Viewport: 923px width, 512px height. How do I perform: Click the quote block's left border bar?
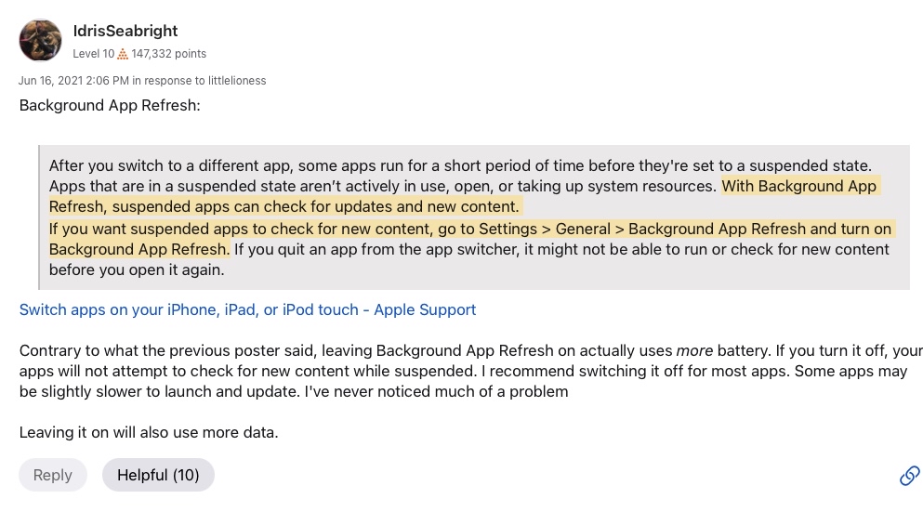(39, 217)
